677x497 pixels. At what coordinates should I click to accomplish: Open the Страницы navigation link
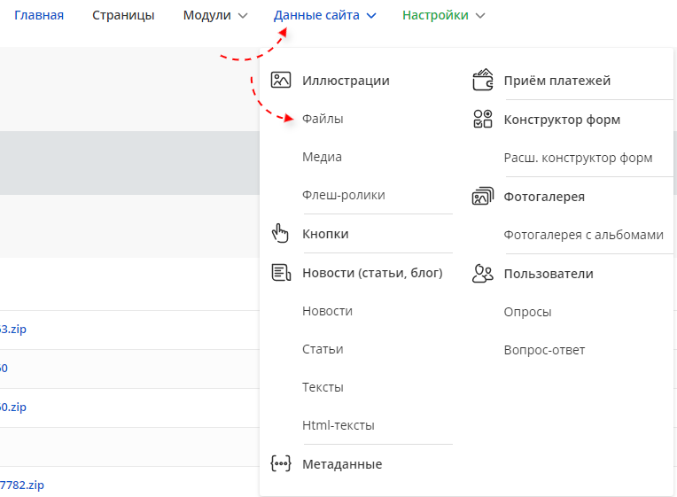click(123, 15)
